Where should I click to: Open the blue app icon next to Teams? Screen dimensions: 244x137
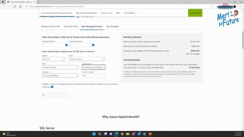[x=139, y=134]
